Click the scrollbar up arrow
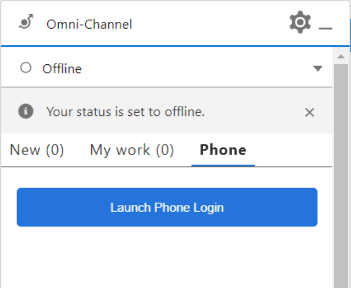The height and width of the screenshot is (288, 351). pos(341,57)
